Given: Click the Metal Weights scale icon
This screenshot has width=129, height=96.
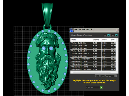Looking at the screenshot, I should [71, 30].
